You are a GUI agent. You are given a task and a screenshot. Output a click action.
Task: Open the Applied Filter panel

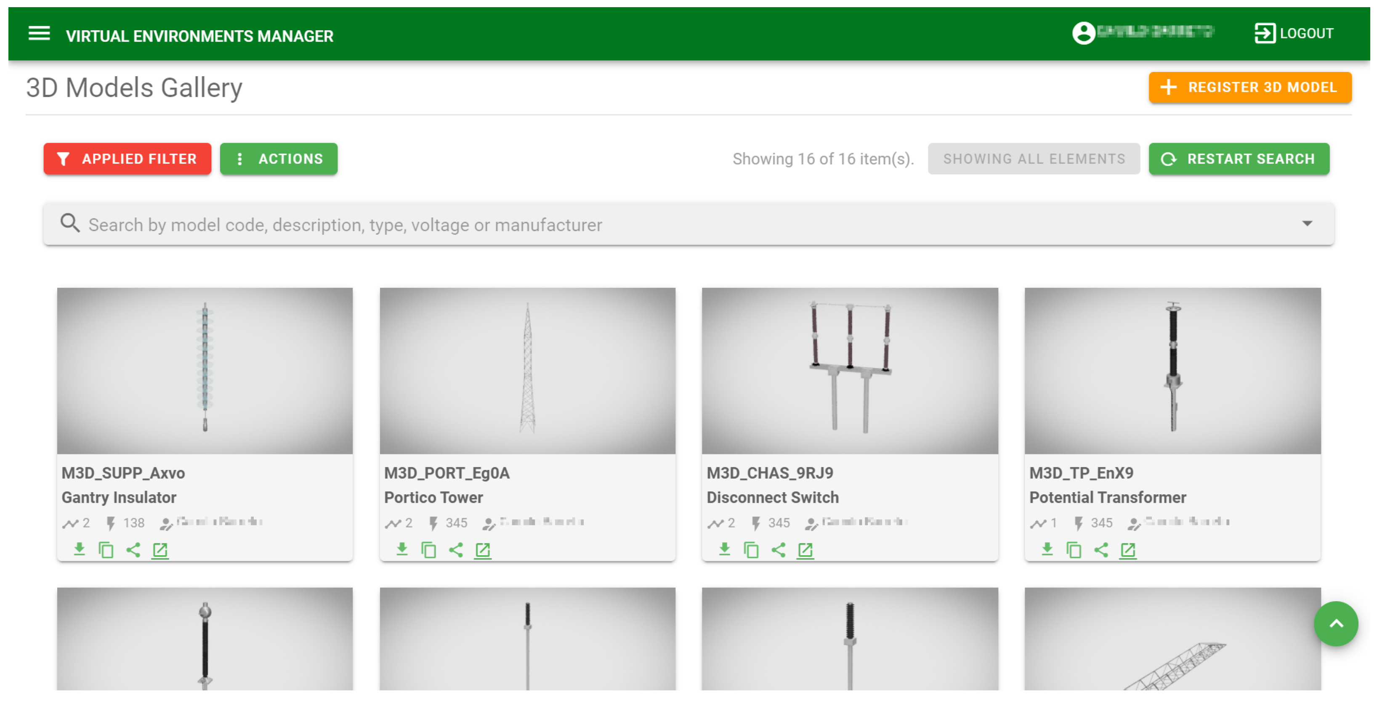point(127,159)
